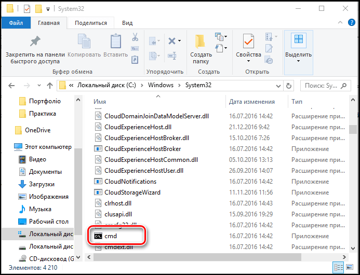Screen dimensions: 360x275
Task: Open quick access toolbar customize dropdown
Action: [x=48, y=9]
